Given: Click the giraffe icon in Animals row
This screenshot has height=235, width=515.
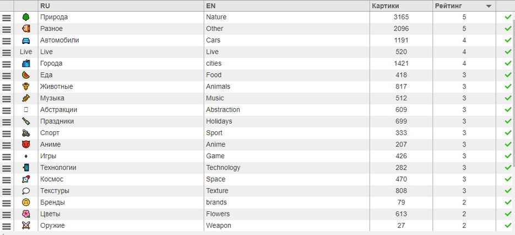Looking at the screenshot, I should tap(26, 86).
